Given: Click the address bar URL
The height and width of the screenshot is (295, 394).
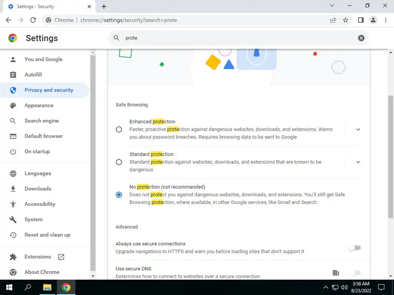Looking at the screenshot, I should 129,20.
